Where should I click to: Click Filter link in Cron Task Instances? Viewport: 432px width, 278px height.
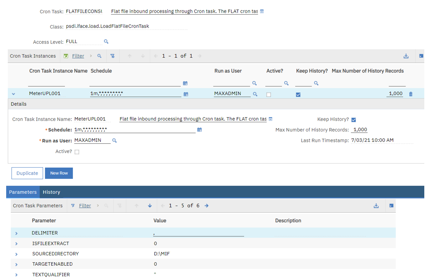[78, 56]
